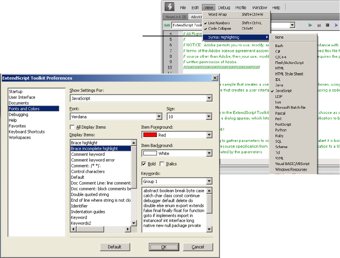Image resolution: width=340 pixels, height=258 pixels.
Task: Select Keyboard Shortcuts category
Action: point(27,132)
